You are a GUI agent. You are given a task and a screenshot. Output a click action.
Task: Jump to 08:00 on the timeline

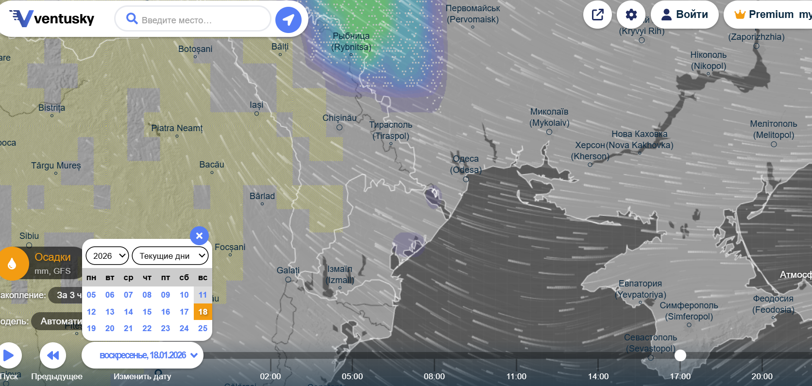[434, 376]
